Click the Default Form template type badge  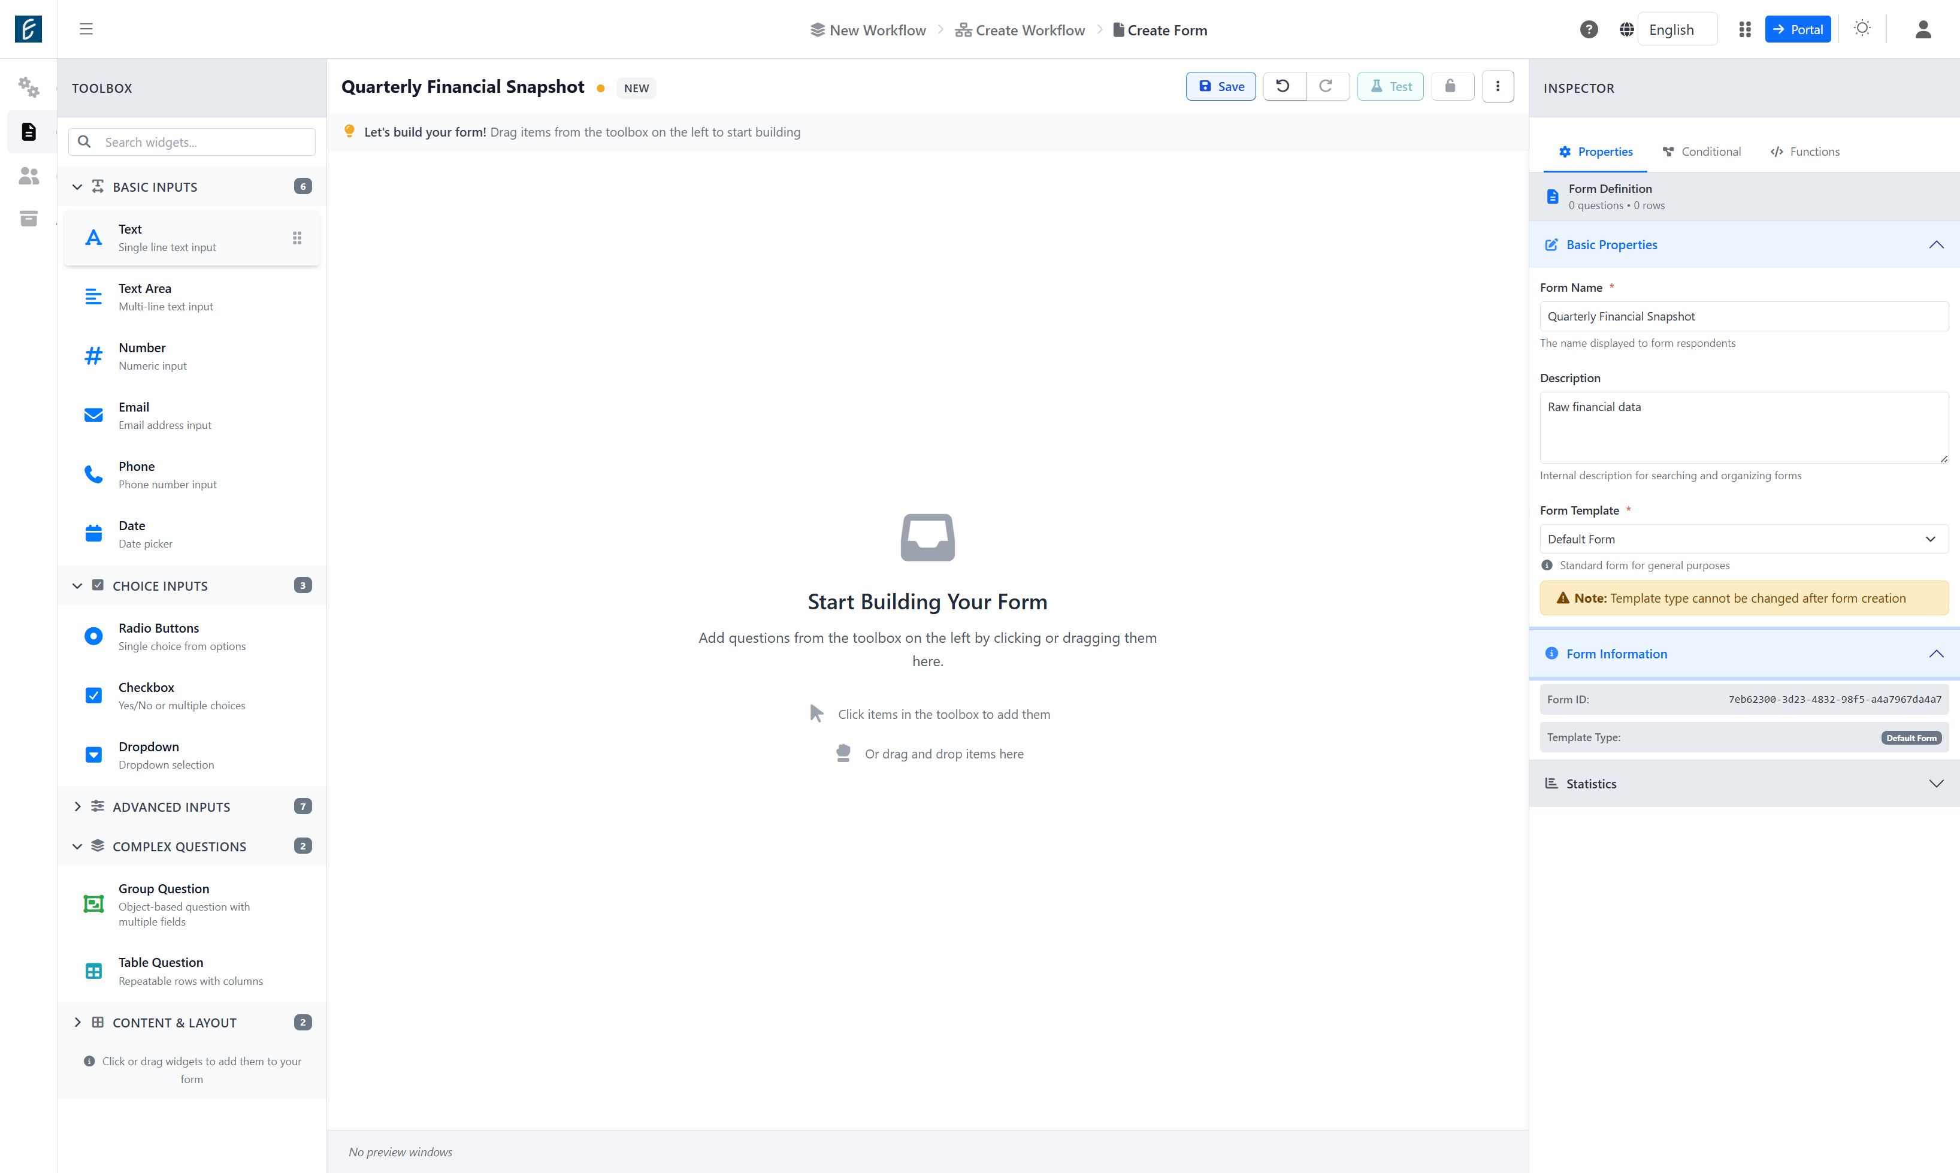[x=1911, y=737]
